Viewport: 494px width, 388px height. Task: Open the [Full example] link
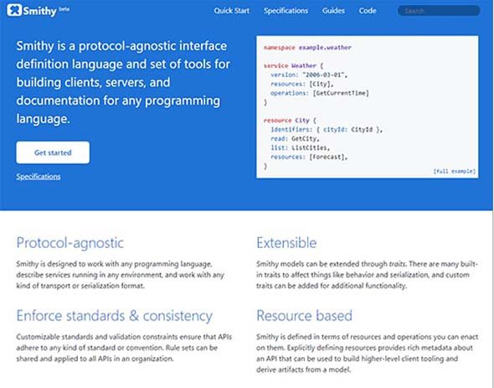pyautogui.click(x=455, y=171)
